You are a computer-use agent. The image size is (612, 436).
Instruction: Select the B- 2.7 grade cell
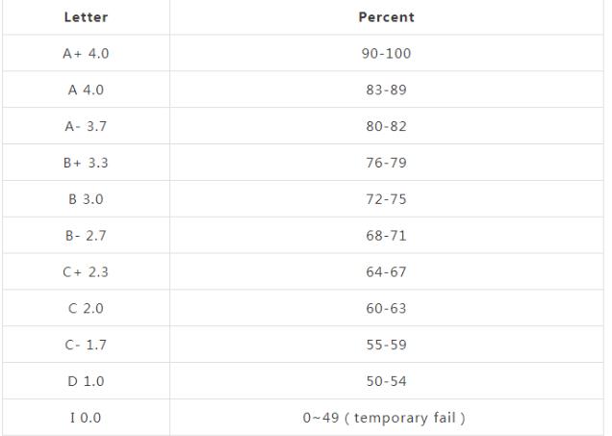86,236
